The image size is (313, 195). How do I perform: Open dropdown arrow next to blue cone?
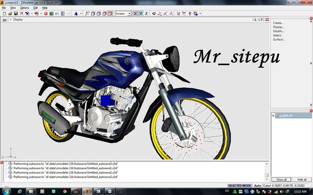click(81, 14)
